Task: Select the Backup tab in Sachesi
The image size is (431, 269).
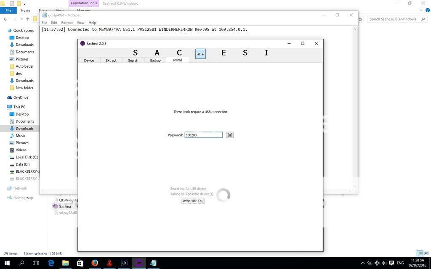Action: tap(155, 60)
